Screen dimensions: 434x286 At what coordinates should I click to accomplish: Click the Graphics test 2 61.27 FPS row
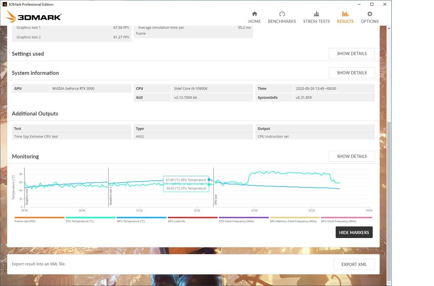(x=72, y=37)
